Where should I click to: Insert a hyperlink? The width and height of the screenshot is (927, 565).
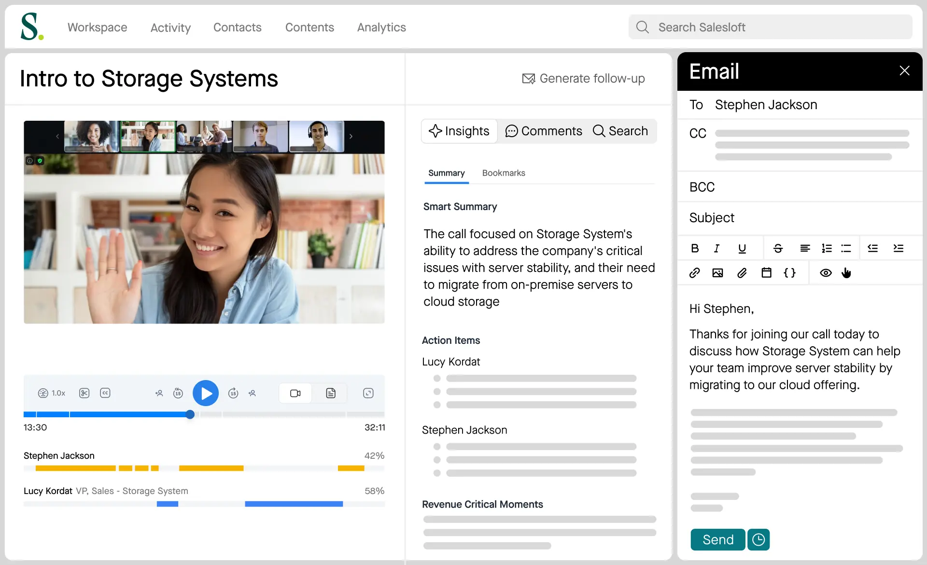pyautogui.click(x=694, y=273)
